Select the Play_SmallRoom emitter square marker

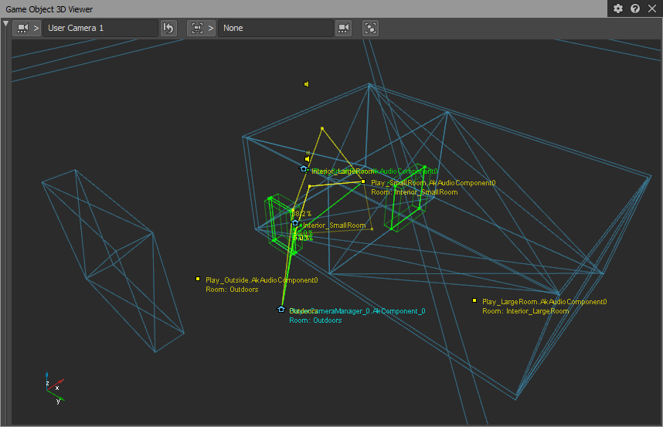point(363,181)
